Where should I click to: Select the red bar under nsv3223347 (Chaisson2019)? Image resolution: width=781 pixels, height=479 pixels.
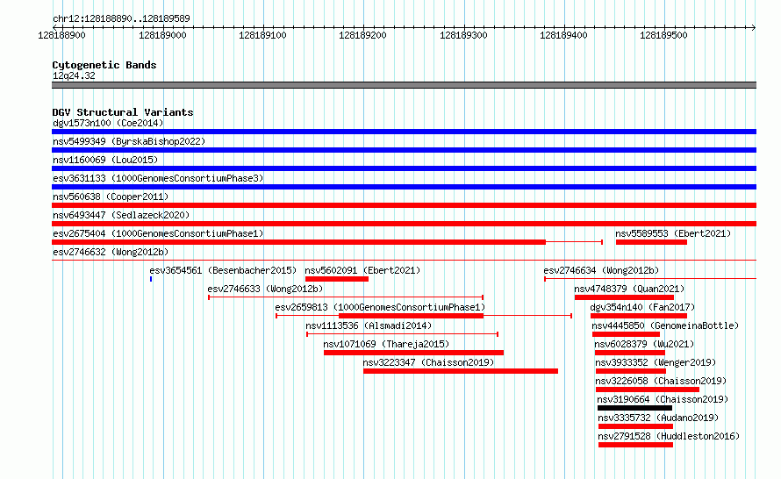click(x=461, y=371)
